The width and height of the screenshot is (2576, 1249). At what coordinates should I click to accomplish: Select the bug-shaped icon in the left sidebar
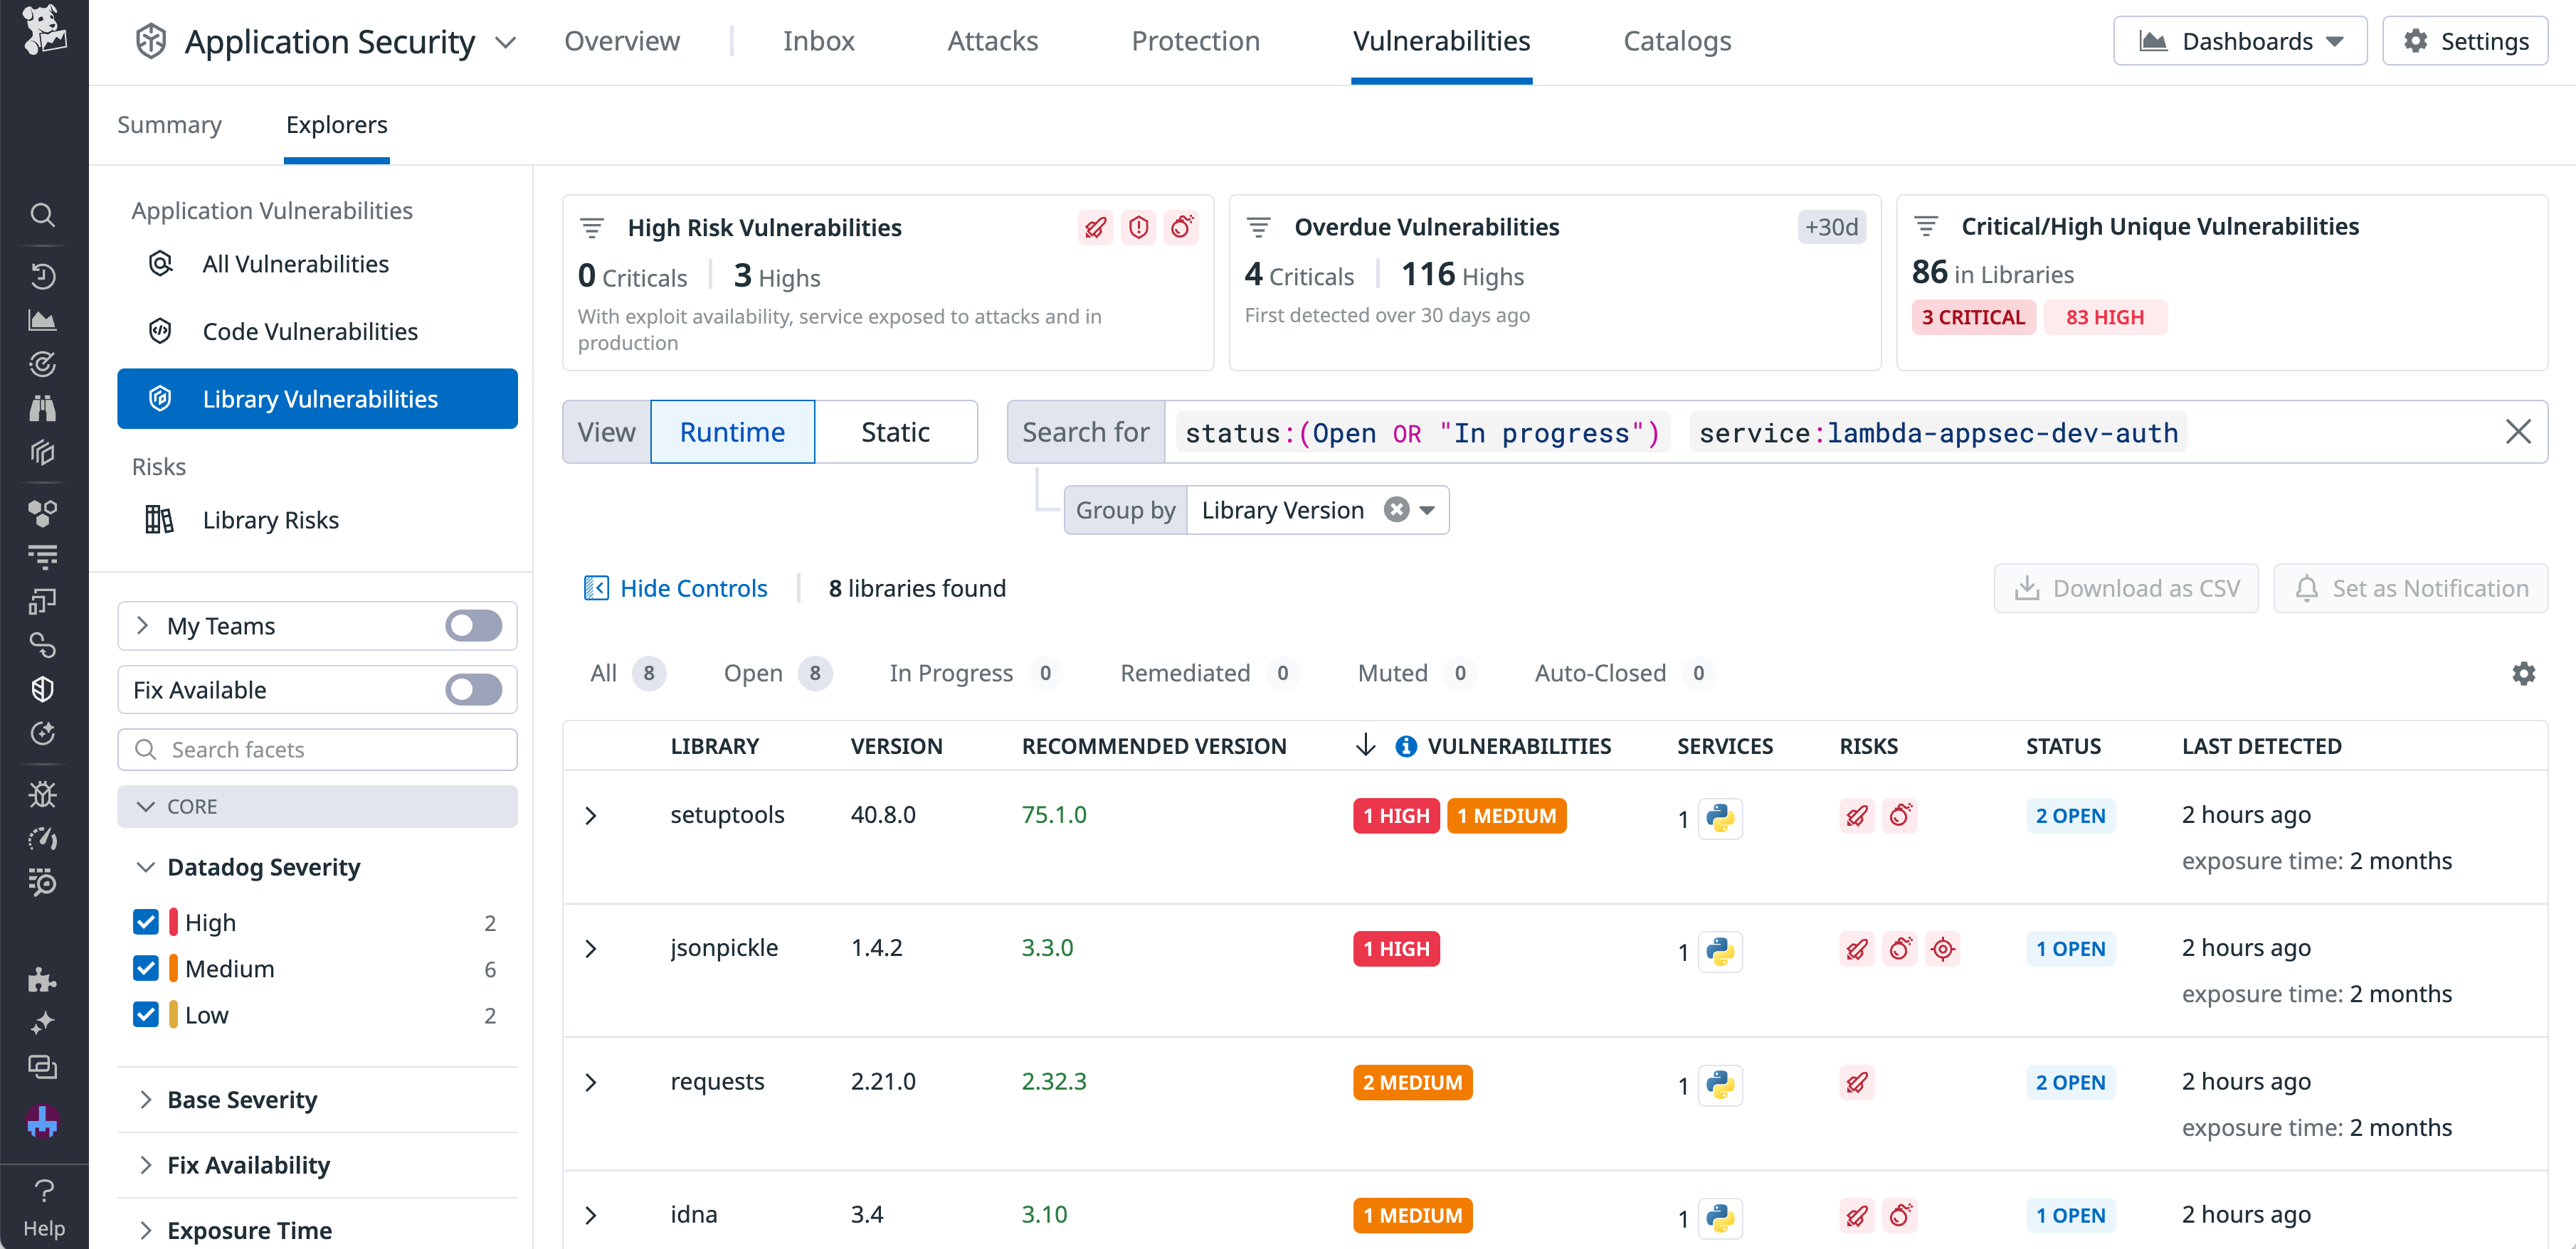[x=43, y=794]
